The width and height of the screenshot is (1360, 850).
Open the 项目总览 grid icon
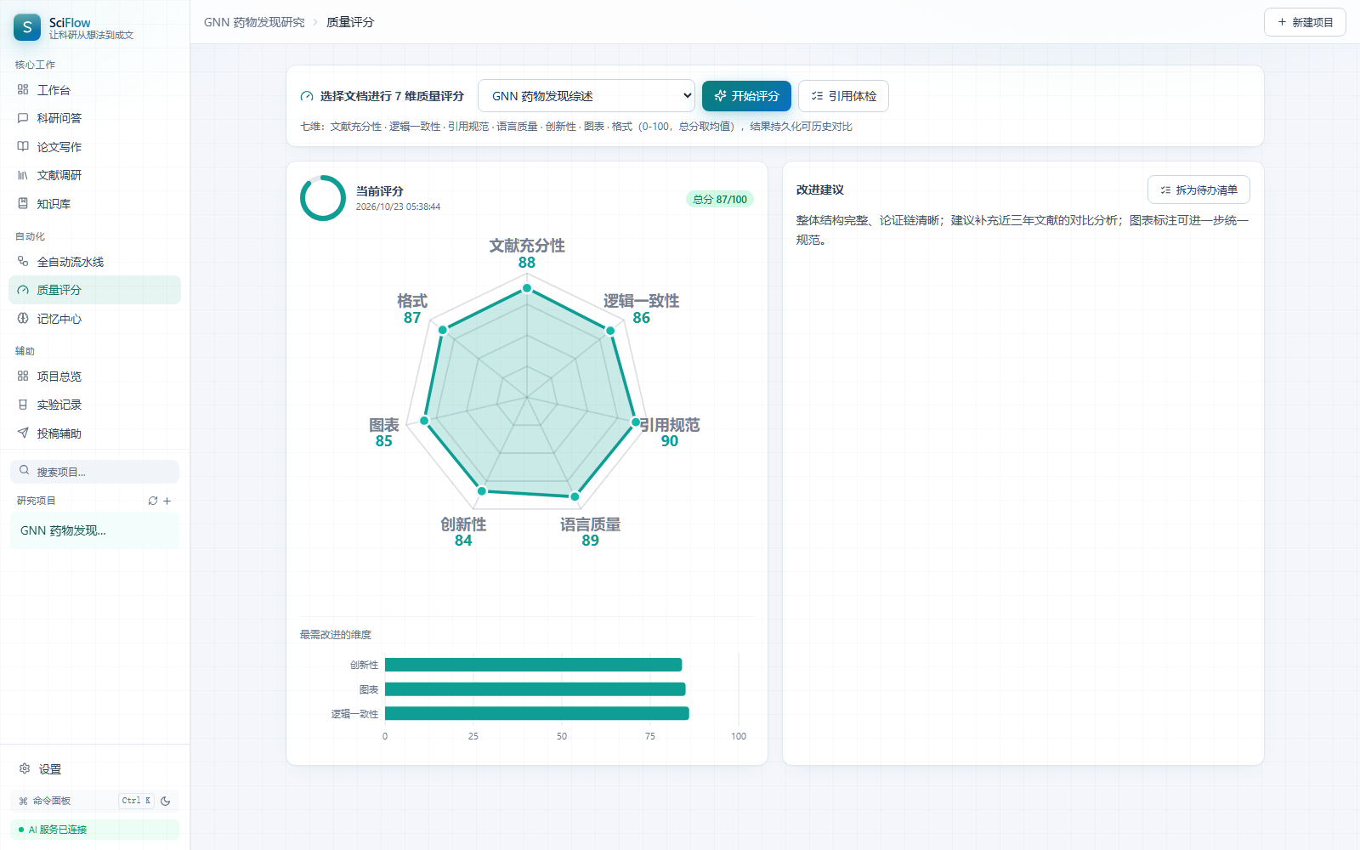click(x=23, y=376)
